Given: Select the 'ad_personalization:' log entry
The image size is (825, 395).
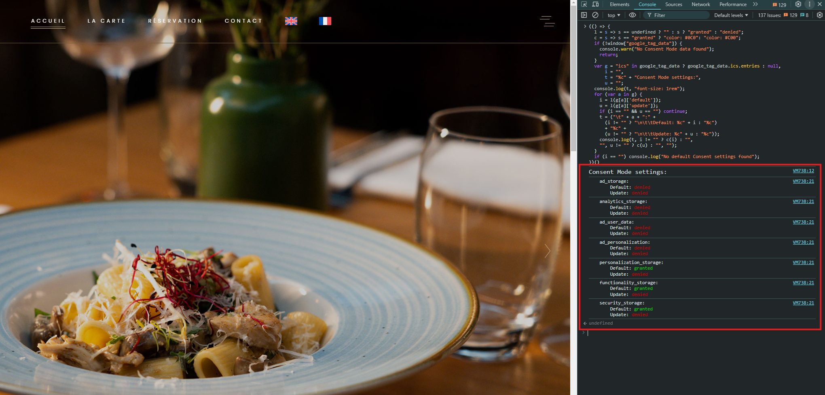Looking at the screenshot, I should coord(624,243).
